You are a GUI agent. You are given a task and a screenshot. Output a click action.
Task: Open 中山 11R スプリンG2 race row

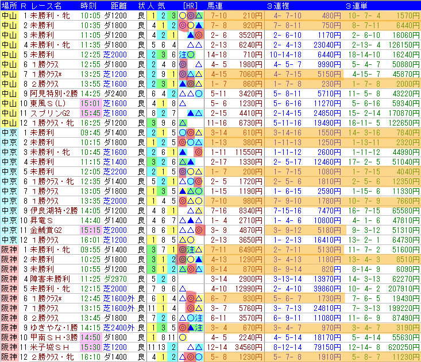tap(210, 113)
